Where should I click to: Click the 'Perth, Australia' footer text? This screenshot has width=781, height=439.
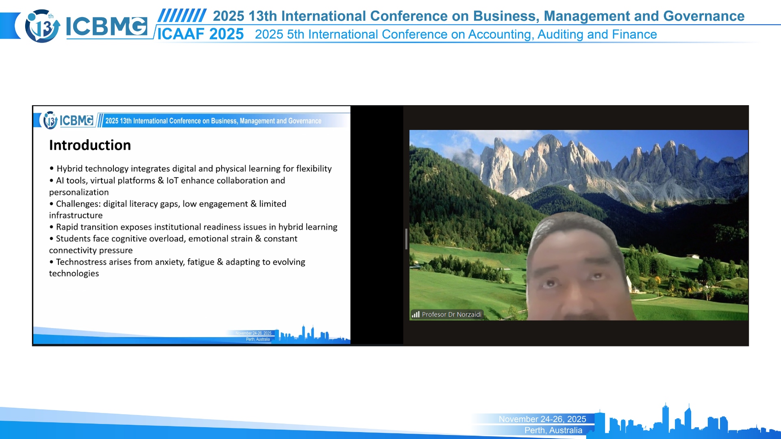tap(553, 430)
